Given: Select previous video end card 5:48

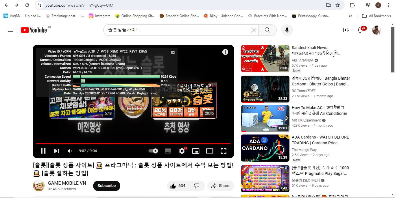Looking at the screenshot, I should tap(82, 100).
